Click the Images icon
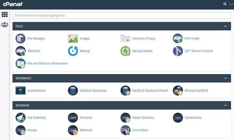Screen dimensions: 234x140 coord(73,38)
